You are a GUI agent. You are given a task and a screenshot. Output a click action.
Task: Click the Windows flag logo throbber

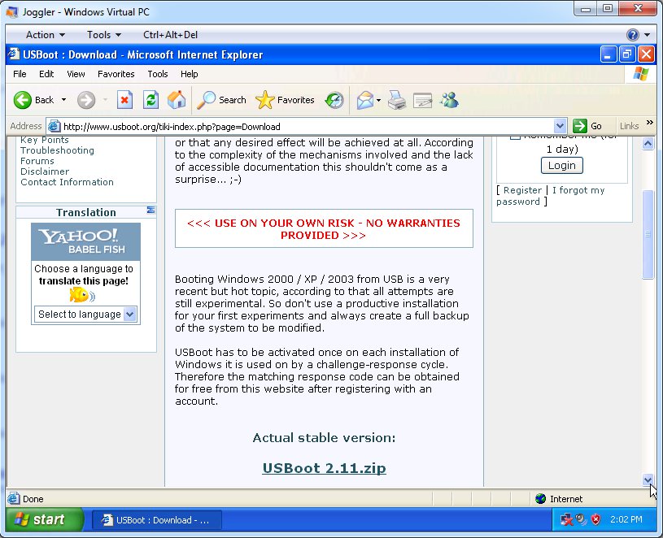[640, 74]
